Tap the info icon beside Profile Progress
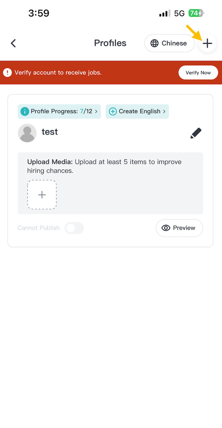The image size is (222, 428). (25, 112)
